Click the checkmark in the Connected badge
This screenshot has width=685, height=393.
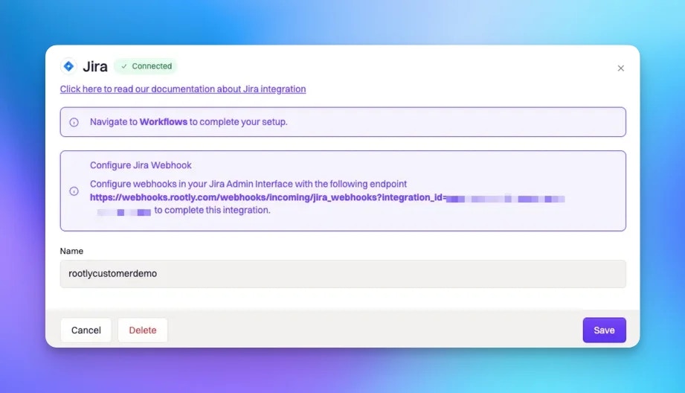(124, 66)
